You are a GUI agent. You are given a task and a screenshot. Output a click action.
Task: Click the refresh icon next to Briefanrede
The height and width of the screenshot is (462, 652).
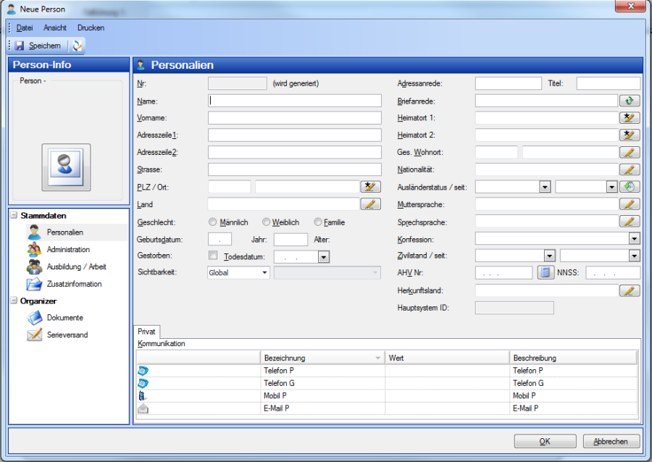pos(630,101)
